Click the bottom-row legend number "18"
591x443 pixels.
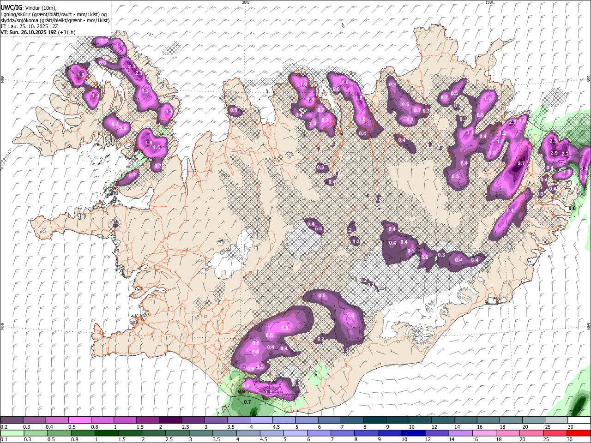coord(500,440)
